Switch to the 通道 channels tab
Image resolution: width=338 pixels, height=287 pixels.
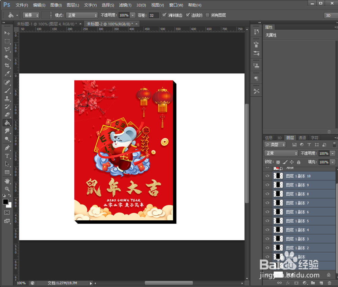pyautogui.click(x=302, y=138)
